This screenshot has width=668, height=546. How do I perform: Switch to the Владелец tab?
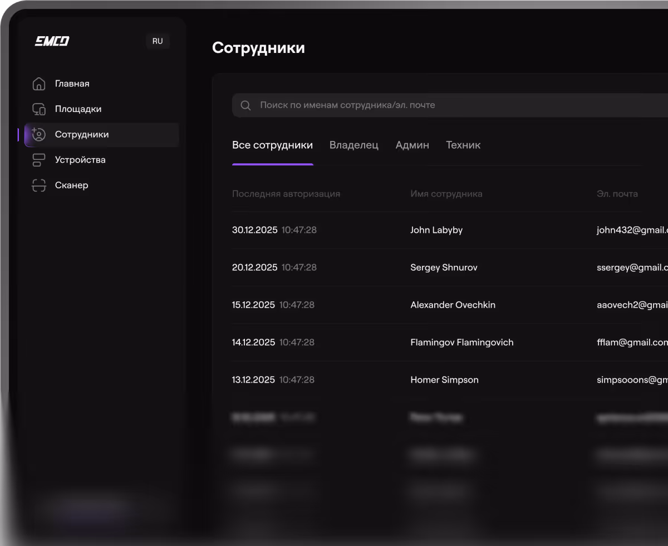(x=354, y=145)
